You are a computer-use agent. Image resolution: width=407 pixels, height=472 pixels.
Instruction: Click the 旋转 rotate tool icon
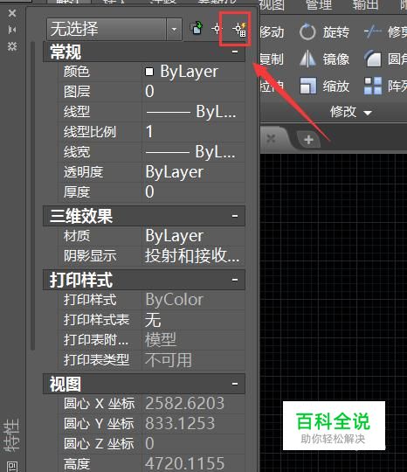[x=307, y=32]
